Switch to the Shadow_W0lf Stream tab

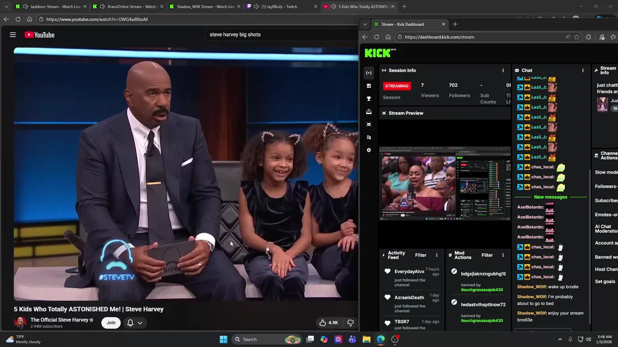point(206,7)
